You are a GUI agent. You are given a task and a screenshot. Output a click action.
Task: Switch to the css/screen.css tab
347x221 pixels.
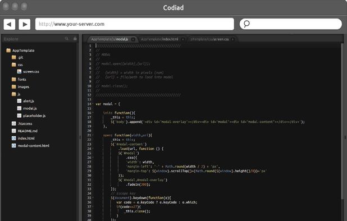tap(209, 39)
